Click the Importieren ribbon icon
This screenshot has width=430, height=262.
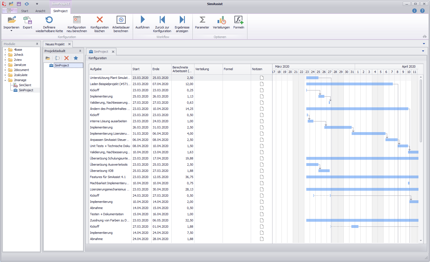pos(12,20)
